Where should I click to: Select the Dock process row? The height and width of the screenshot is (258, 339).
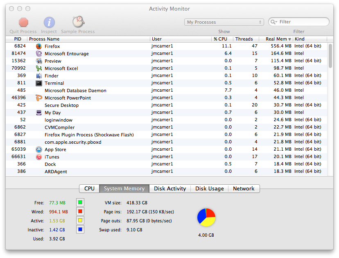coord(166,164)
